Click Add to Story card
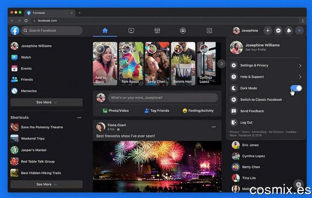Screen dimensions: 312x198 click(x=105, y=64)
